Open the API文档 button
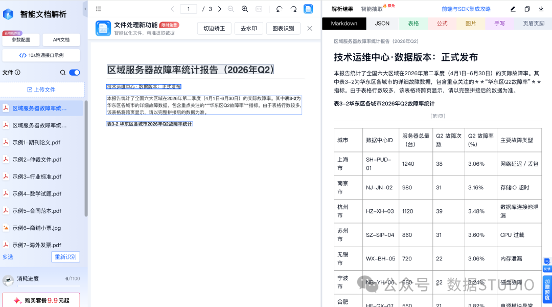The height and width of the screenshot is (307, 552). point(61,40)
